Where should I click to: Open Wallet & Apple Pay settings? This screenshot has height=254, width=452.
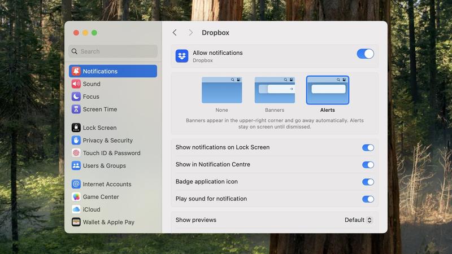pos(108,222)
